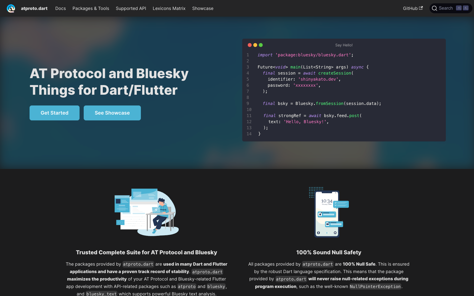Click the import 'package:bluesky/bluesky.dart' line
The width and height of the screenshot is (474, 296).
[x=306, y=55]
